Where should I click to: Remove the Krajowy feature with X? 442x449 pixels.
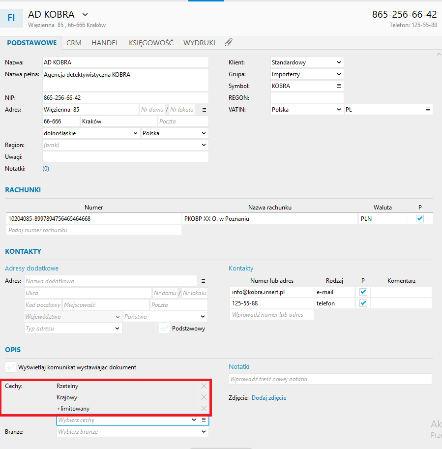click(204, 397)
